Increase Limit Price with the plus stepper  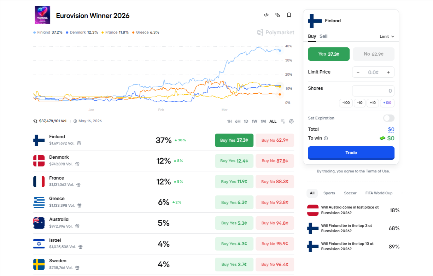click(x=389, y=72)
